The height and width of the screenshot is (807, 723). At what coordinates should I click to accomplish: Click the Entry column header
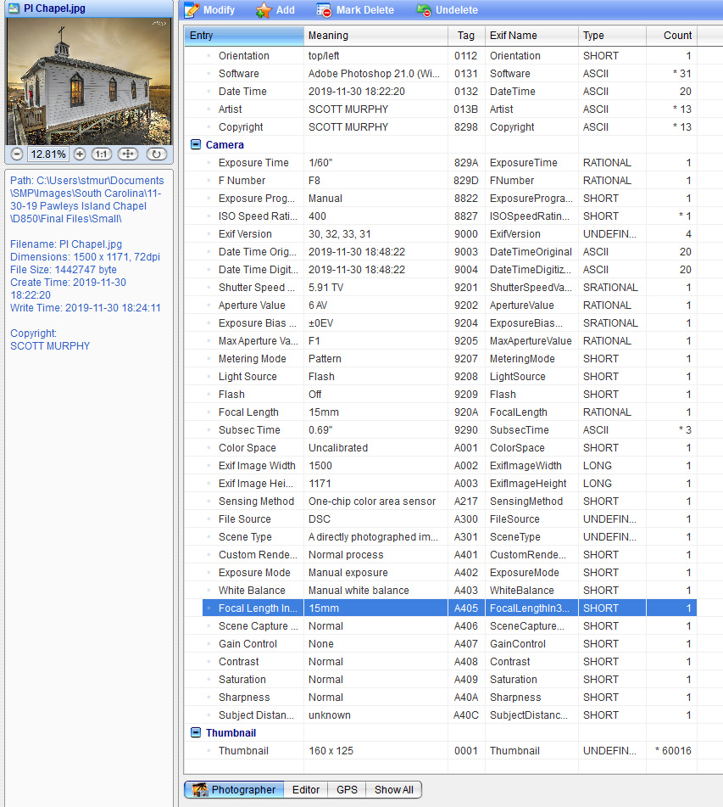pos(244,36)
